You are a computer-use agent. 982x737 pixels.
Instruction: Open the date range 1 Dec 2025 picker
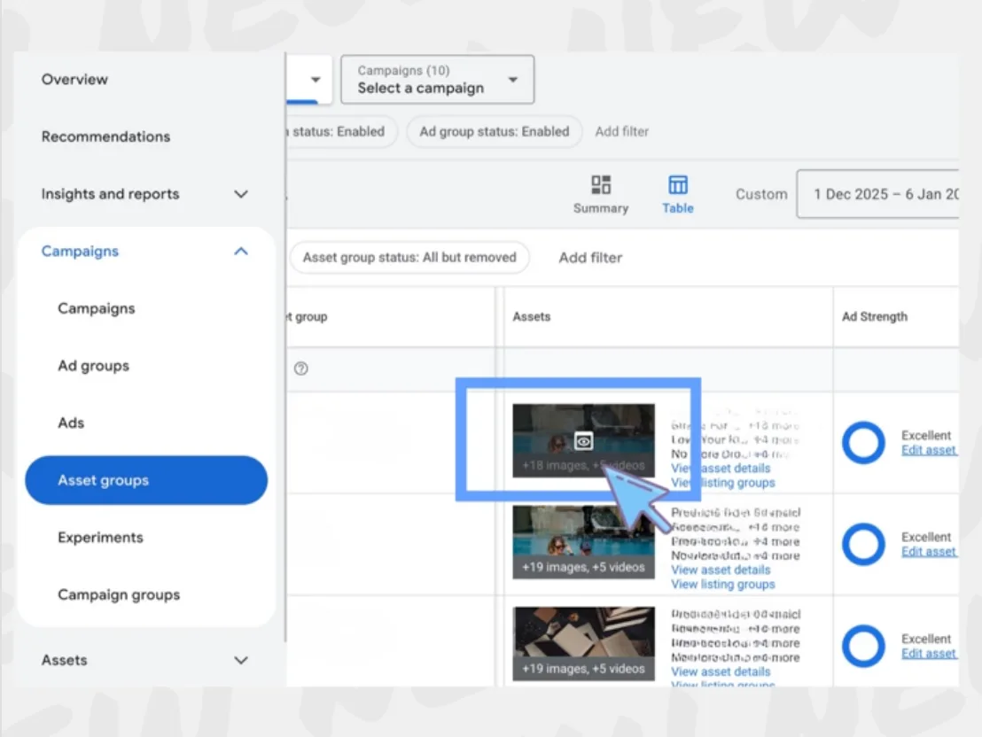pos(878,194)
